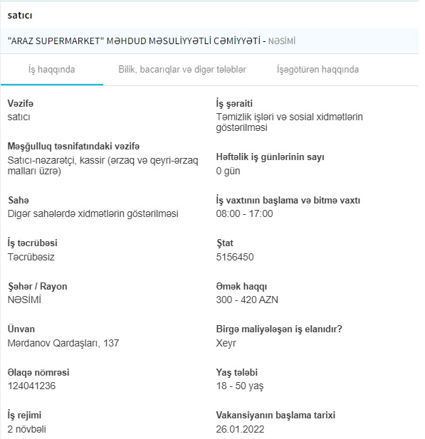The image size is (425, 439).
Task: Click the Təcrübəsiz experience value
Action: 31,257
